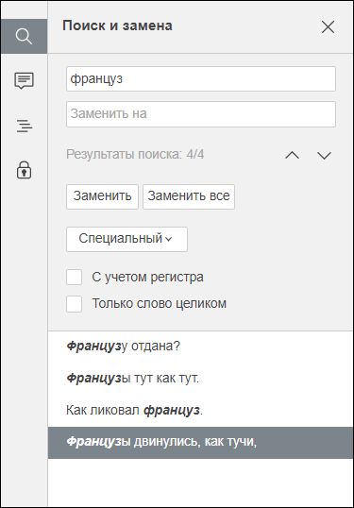
Task: Enable С учетом регистра checkbox
Action: click(x=75, y=277)
